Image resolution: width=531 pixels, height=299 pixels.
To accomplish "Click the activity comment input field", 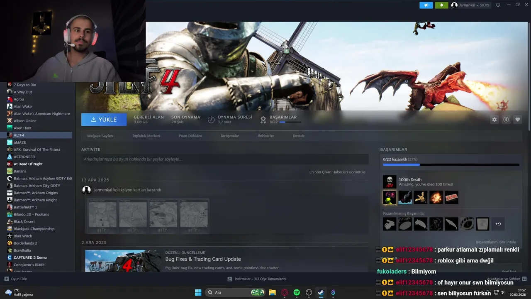I will coord(225,159).
